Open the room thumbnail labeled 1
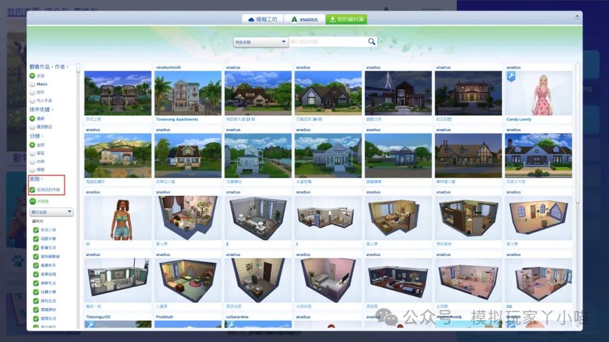 point(328,218)
